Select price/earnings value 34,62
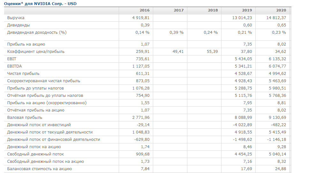The width and height of the screenshot is (315, 173). coord(281,52)
